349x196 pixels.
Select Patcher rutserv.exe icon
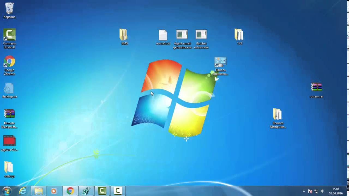201,39
